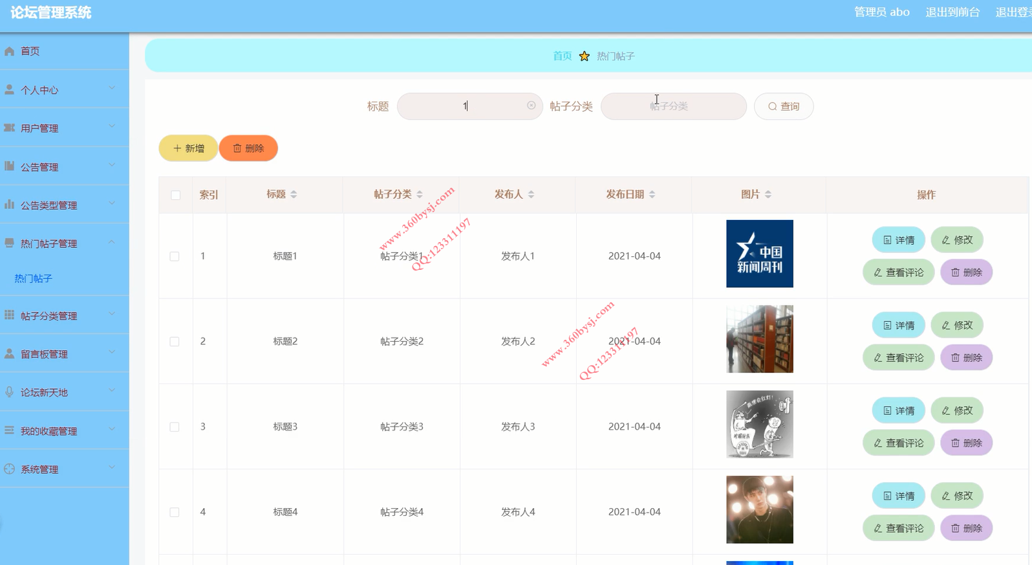The height and width of the screenshot is (565, 1032).
Task: Open the portrait thumbnail in row 4
Action: pos(760,510)
